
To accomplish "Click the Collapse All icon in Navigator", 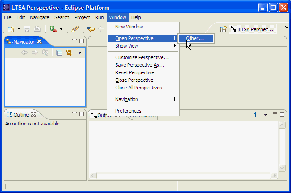I will coord(59,53).
